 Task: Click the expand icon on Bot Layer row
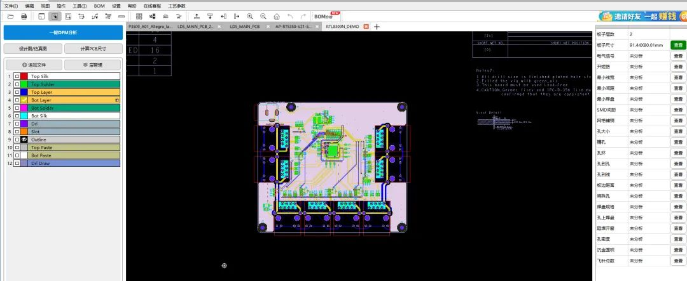[117, 100]
